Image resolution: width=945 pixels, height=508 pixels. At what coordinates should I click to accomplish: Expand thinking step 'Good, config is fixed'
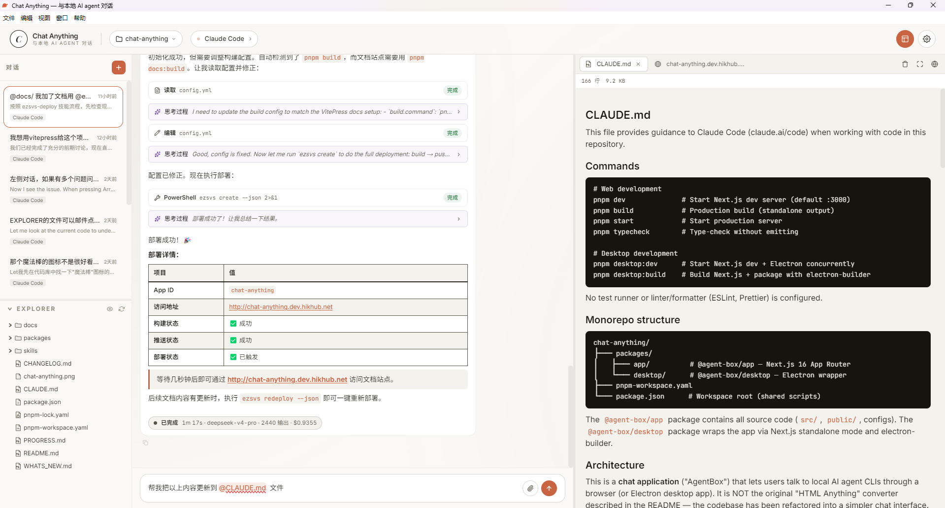tap(308, 154)
